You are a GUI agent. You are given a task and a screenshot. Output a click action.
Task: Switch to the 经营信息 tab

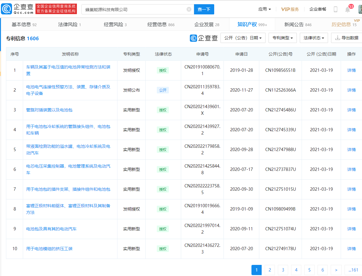(x=161, y=25)
